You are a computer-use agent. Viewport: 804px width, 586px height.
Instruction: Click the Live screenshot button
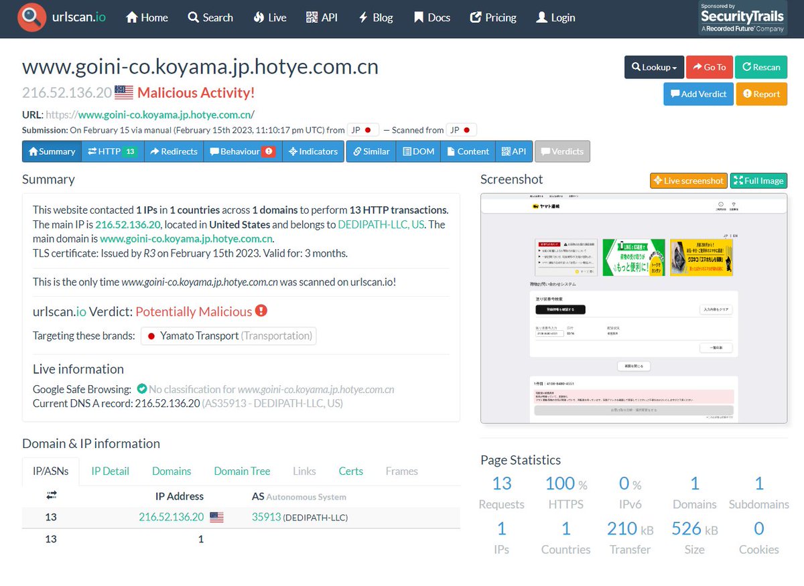tap(688, 181)
